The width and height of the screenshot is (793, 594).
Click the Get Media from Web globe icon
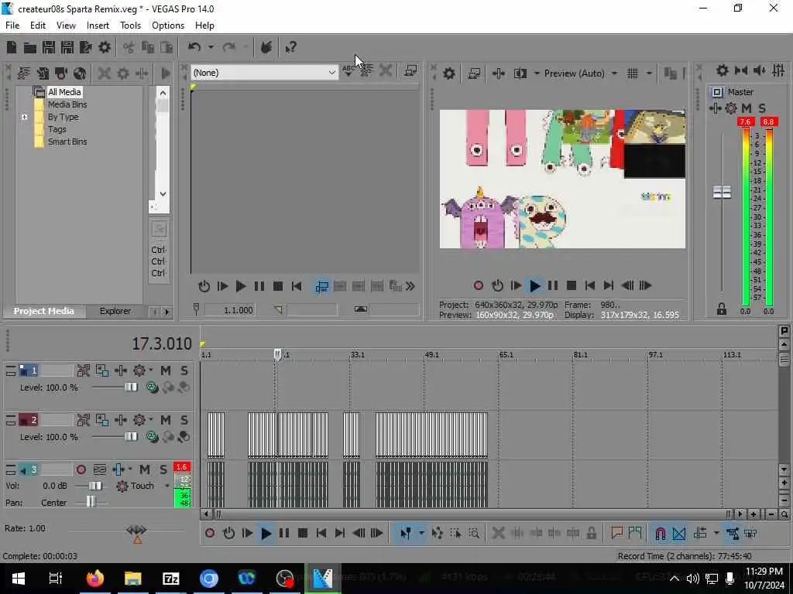click(80, 73)
